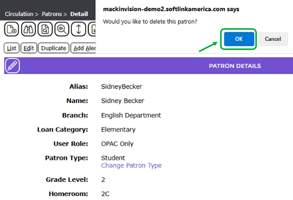
Task: Click the loan category value Elementary
Action: click(x=118, y=129)
